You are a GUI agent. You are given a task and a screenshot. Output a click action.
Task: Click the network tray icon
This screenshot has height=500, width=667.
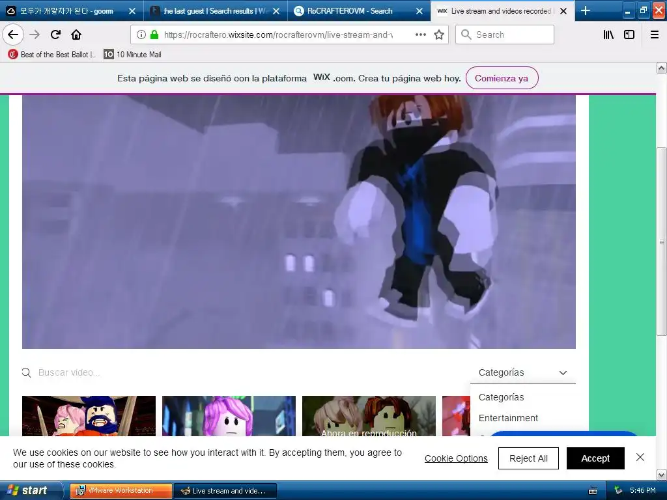tap(618, 491)
